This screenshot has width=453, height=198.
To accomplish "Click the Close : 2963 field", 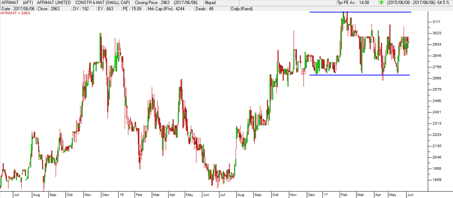I will tap(54, 9).
